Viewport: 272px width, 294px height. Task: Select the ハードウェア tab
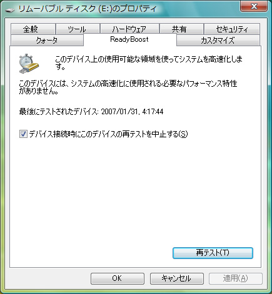129,29
